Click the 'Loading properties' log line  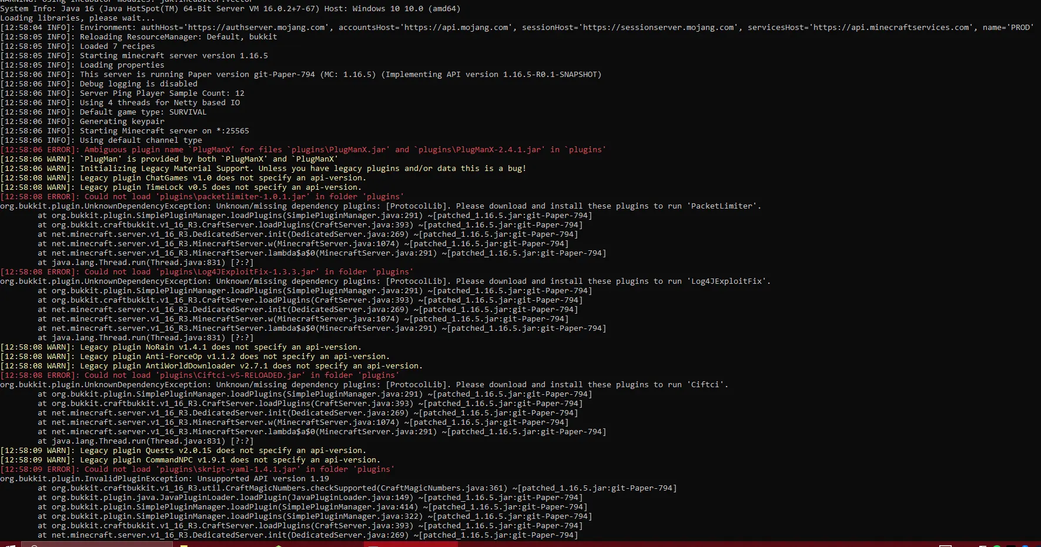(82, 65)
